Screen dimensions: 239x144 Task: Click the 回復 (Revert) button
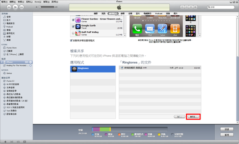[227, 129]
